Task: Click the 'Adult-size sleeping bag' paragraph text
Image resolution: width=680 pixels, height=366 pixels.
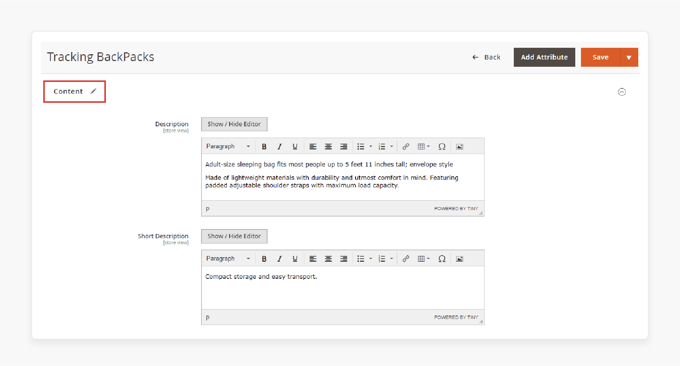Action: (329, 164)
